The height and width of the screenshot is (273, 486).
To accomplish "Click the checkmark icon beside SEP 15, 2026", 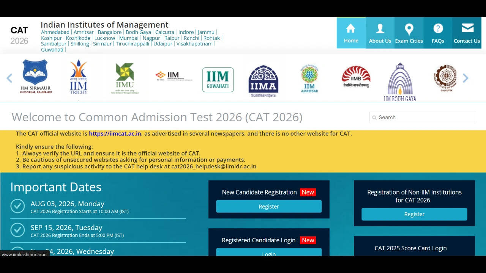I will click(17, 230).
